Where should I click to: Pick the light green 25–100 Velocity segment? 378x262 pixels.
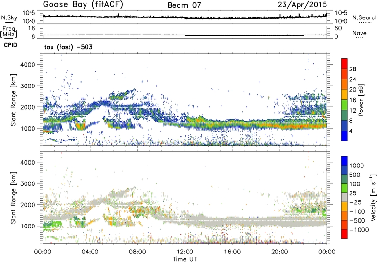(344, 188)
